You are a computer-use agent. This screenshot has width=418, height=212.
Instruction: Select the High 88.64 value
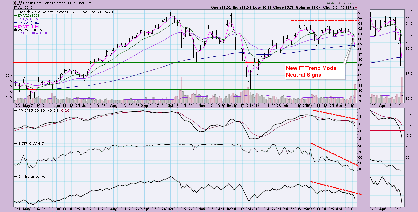point(242,7)
